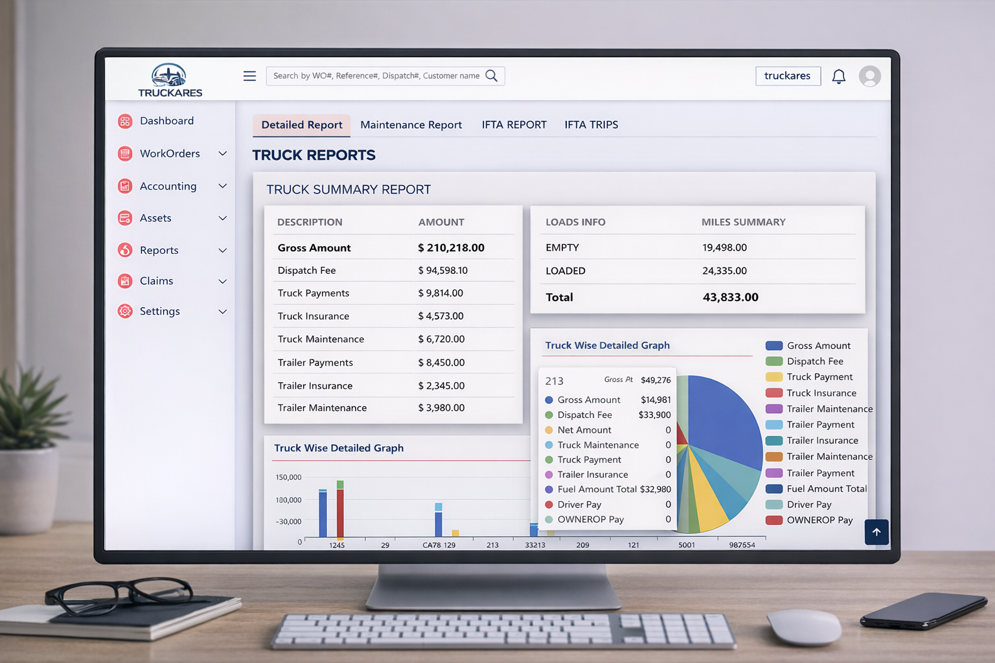Open the user profile avatar

(x=870, y=76)
